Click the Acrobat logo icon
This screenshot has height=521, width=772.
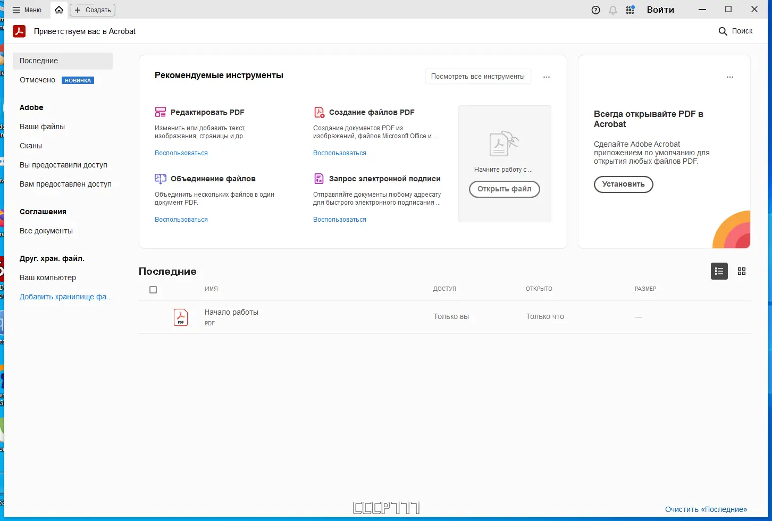click(x=19, y=31)
